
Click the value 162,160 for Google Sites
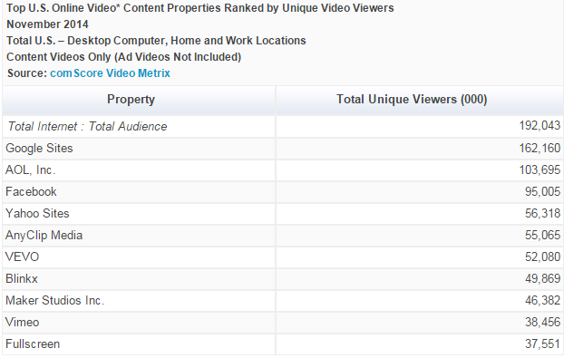(x=540, y=148)
